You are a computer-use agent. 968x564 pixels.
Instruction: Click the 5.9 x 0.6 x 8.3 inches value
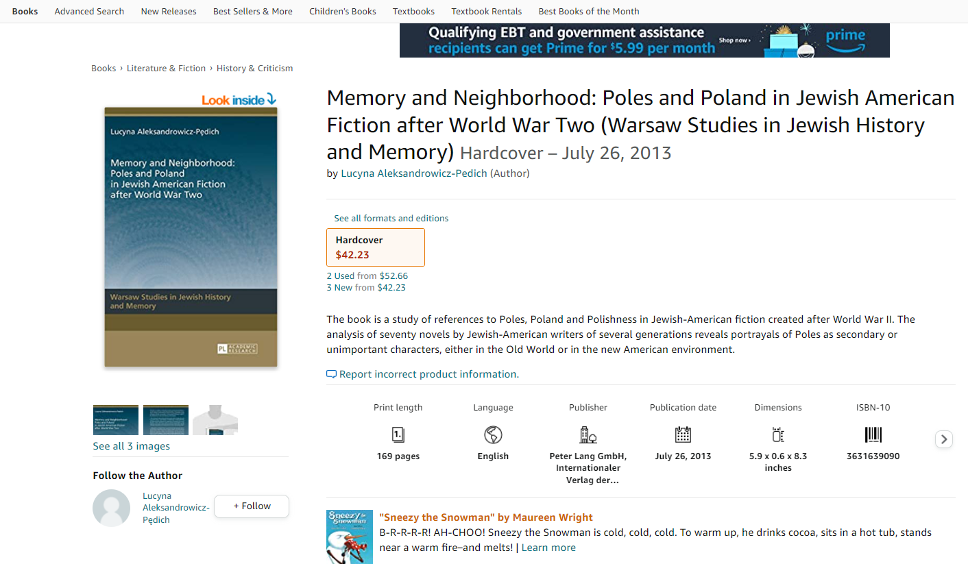click(x=778, y=462)
